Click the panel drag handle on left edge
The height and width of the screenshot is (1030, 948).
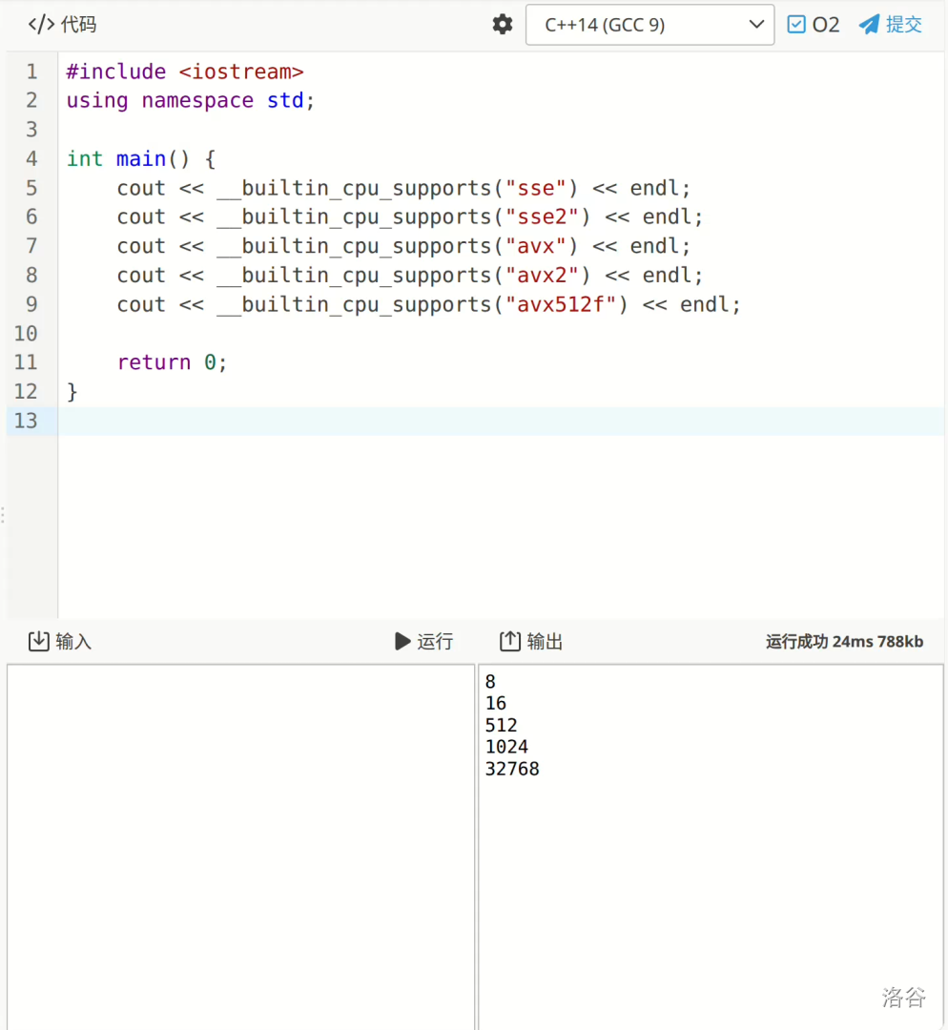pyautogui.click(x=3, y=515)
